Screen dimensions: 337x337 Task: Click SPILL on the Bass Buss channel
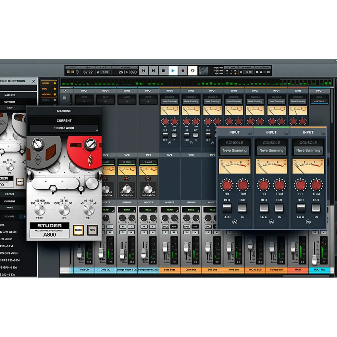click(165, 226)
